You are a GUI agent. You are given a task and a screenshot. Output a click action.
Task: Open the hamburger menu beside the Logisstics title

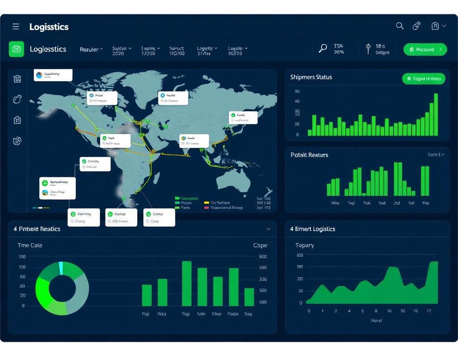click(x=16, y=26)
